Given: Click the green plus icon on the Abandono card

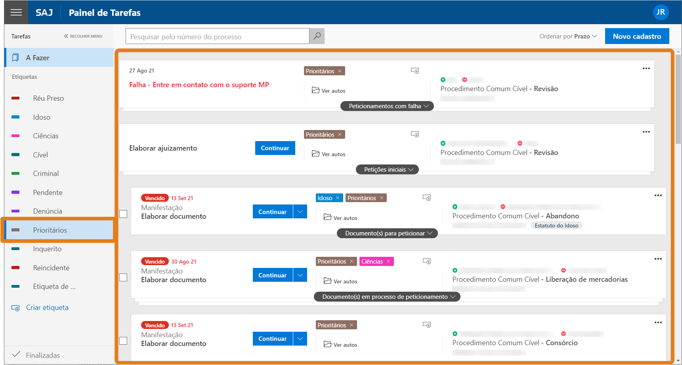Looking at the screenshot, I should [455, 206].
